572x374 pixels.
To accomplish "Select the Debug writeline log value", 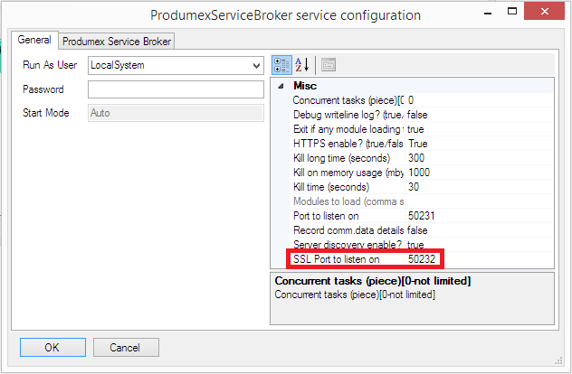I will click(x=479, y=115).
